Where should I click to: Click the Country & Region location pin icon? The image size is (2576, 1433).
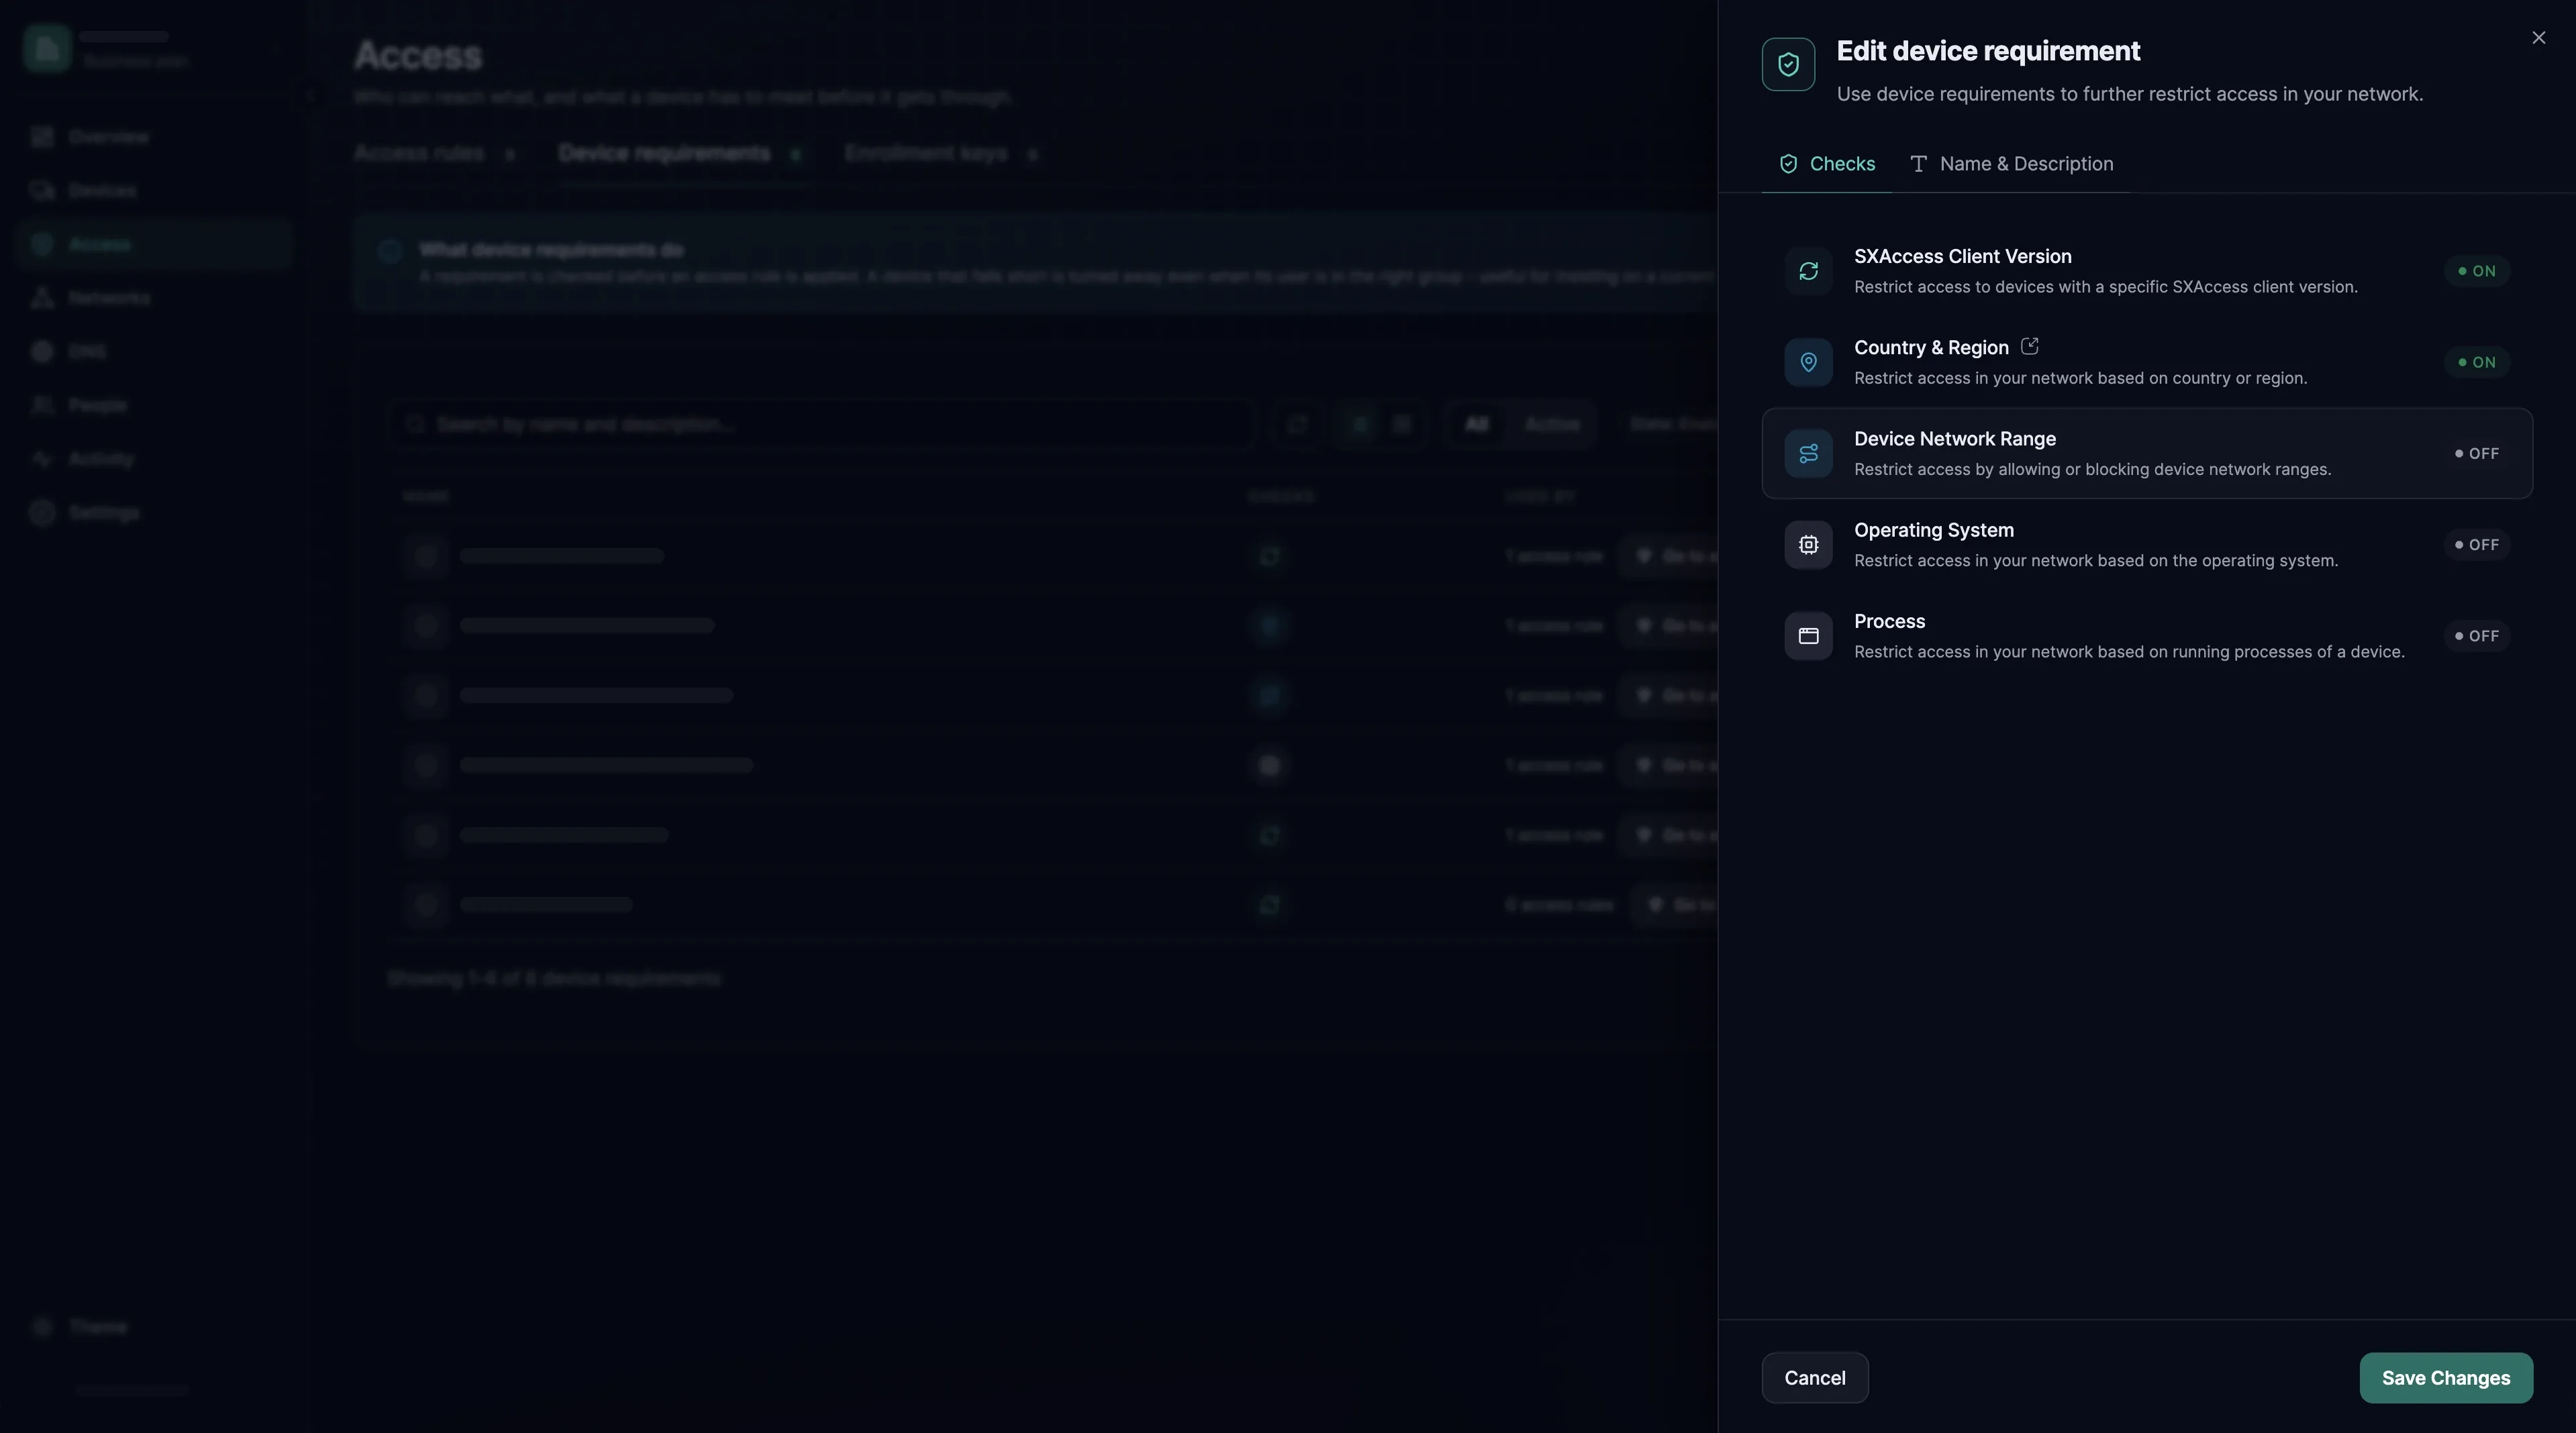[1808, 362]
